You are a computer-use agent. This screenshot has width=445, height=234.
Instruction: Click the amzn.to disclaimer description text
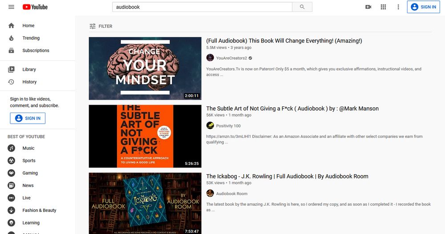point(315,139)
